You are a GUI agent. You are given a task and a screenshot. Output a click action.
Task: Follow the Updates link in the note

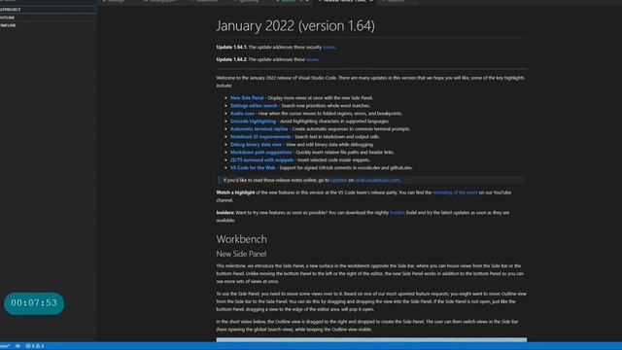tap(339, 180)
